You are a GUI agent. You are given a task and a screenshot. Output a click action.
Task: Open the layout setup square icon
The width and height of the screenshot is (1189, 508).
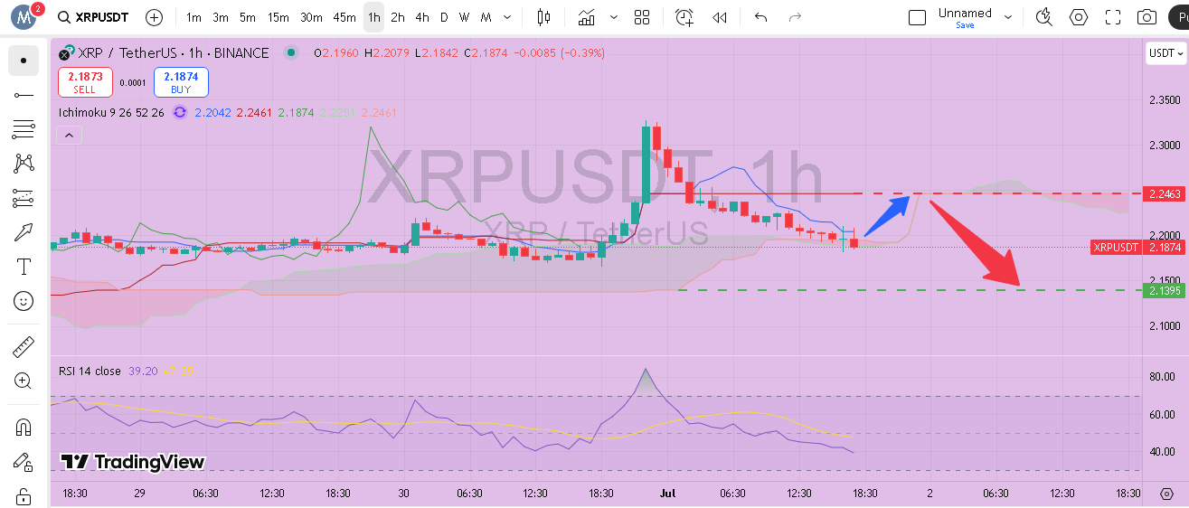point(918,17)
